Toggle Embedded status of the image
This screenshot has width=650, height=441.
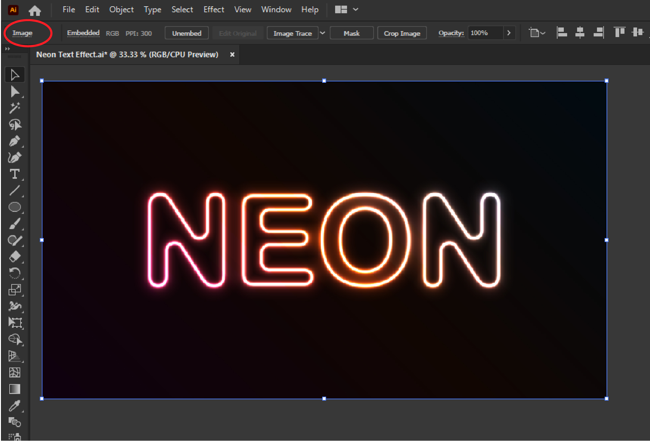(x=83, y=33)
